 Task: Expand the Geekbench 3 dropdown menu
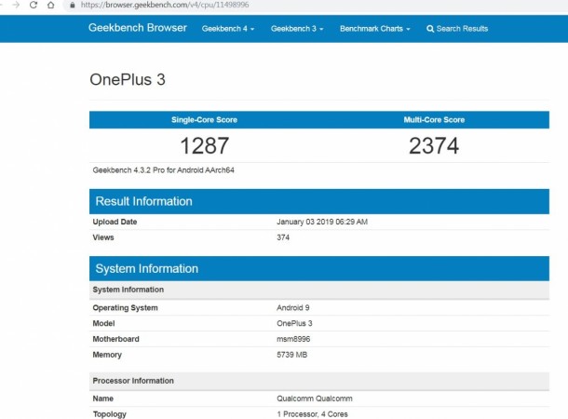tap(297, 29)
